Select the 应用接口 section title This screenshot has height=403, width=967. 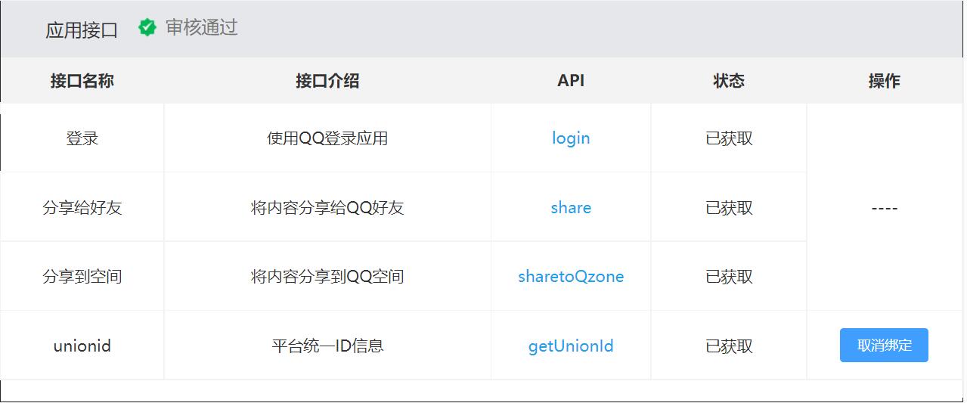tap(82, 30)
